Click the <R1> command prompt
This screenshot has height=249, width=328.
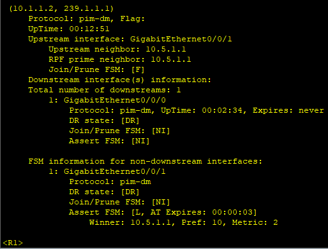click(13, 243)
